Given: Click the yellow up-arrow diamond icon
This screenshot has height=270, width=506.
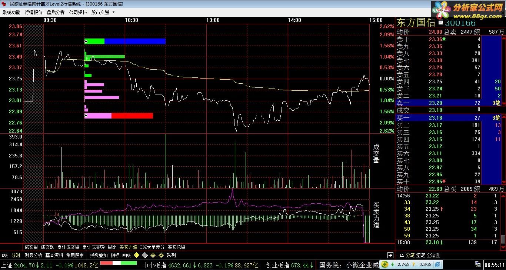Looking at the screenshot, I should tap(153, 255).
